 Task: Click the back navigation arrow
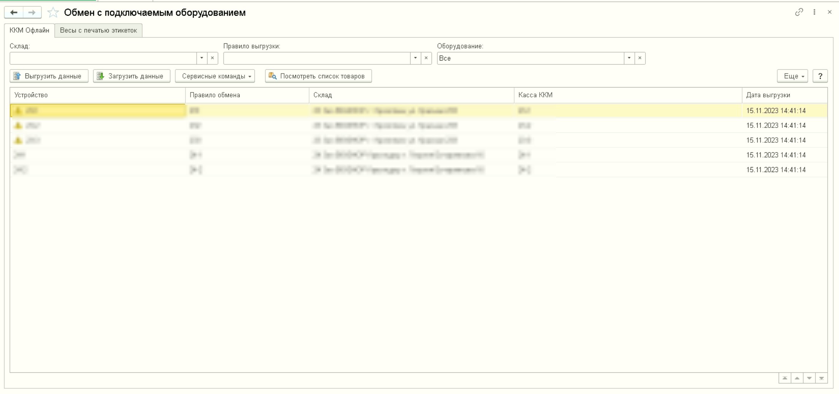(x=14, y=13)
